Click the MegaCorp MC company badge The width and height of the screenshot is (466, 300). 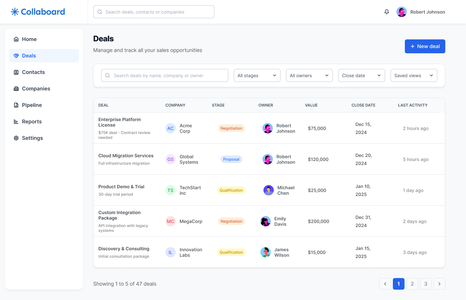pyautogui.click(x=170, y=222)
